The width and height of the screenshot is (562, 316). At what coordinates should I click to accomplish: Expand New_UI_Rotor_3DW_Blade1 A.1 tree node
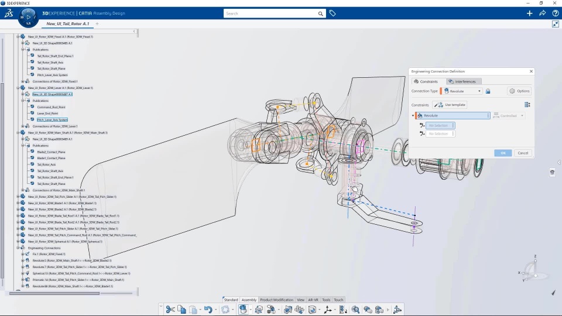click(x=18, y=203)
